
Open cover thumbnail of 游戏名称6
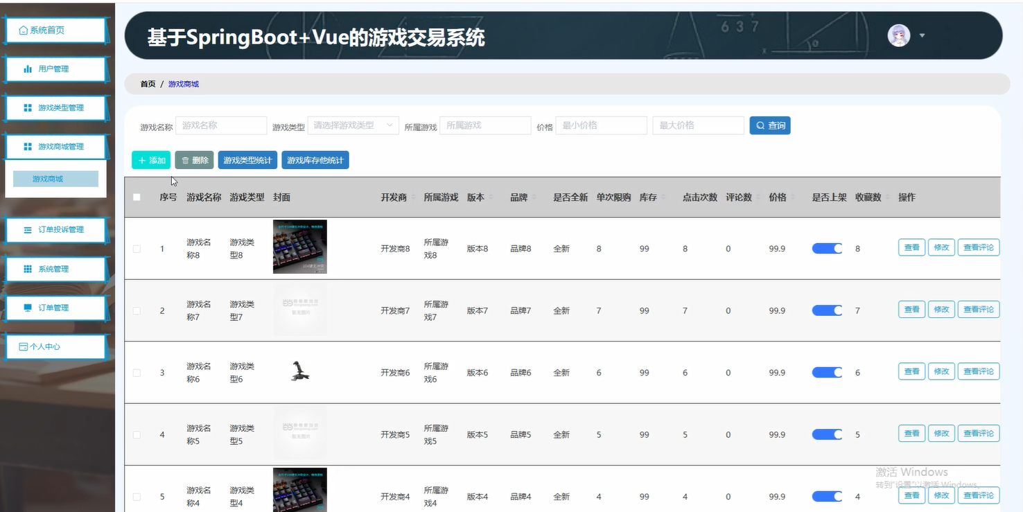coord(300,371)
